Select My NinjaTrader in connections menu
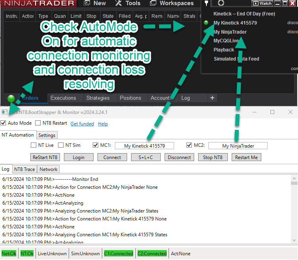 pos(230,32)
